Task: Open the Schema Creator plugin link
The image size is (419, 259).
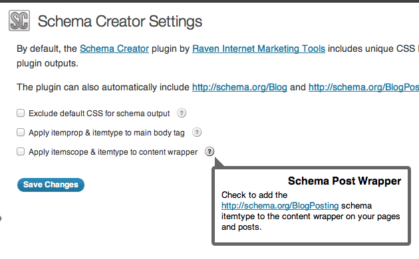Action: coord(114,48)
